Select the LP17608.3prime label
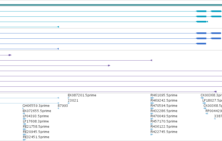The width and height of the screenshot is (222, 141). [x=36, y=121]
